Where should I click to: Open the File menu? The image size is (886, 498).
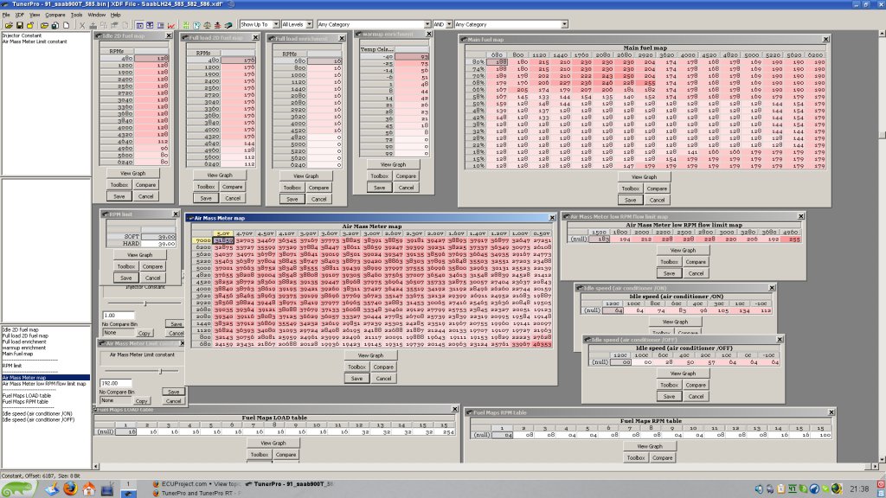[x=6, y=15]
